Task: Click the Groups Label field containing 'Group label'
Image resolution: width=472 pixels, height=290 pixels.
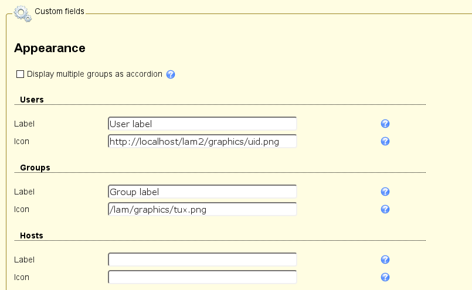Action: click(x=202, y=192)
